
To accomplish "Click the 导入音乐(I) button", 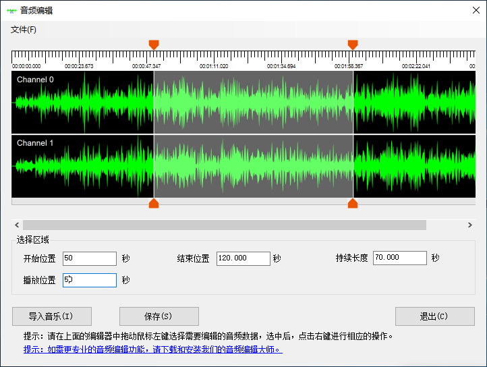I will tap(51, 316).
